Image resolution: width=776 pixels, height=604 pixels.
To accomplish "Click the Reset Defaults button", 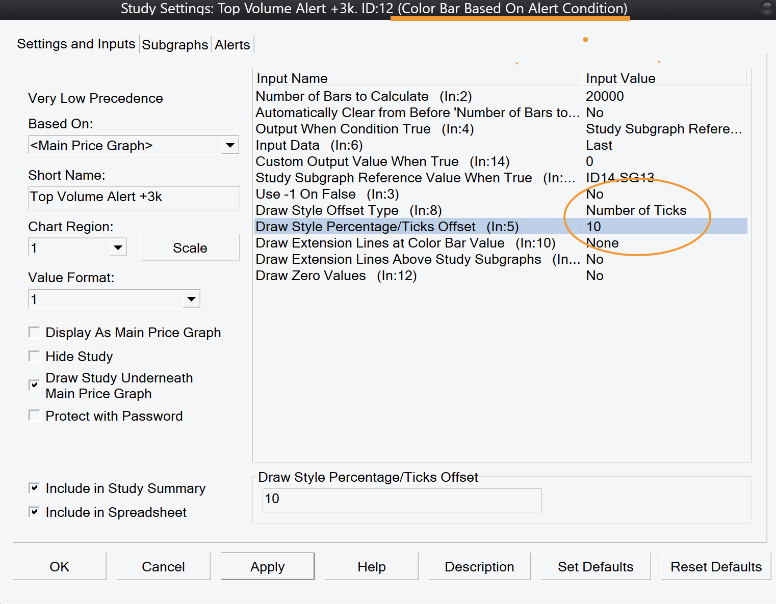I will (x=716, y=566).
